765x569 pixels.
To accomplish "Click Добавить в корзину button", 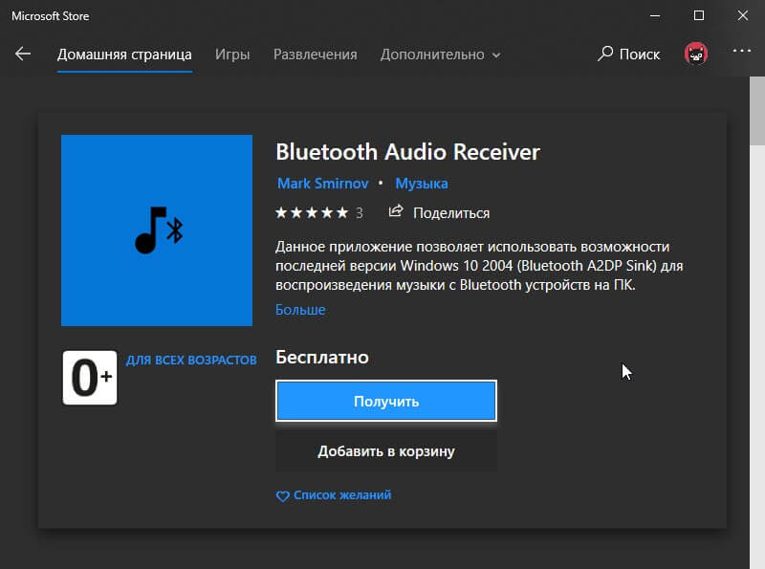I will point(386,451).
